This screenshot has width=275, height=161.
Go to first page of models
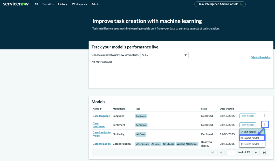tap(212, 152)
